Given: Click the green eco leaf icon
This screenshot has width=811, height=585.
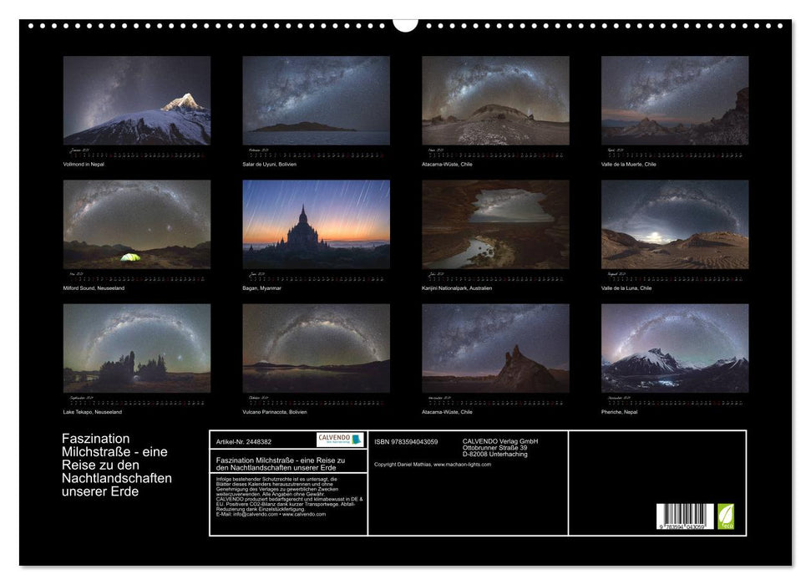Looking at the screenshot, I should coord(725,516).
